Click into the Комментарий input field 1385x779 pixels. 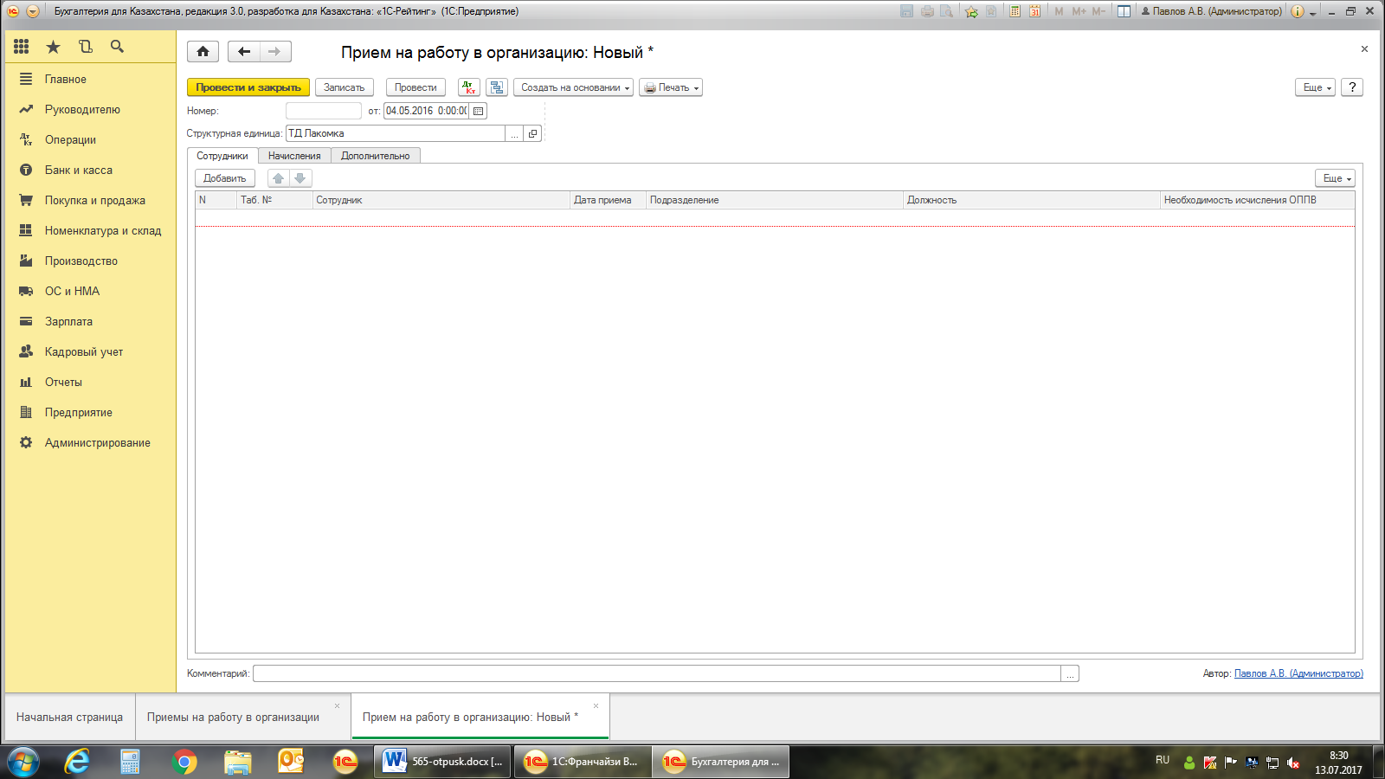click(x=657, y=673)
